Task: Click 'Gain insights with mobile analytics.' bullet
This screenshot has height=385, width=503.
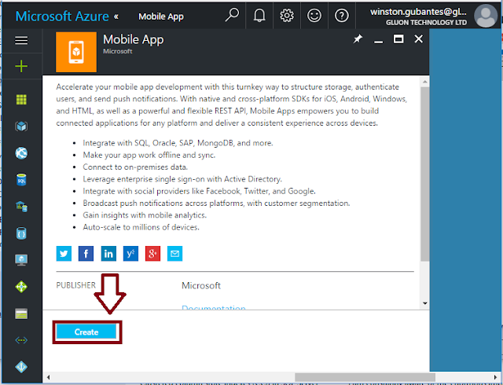Action: point(145,215)
